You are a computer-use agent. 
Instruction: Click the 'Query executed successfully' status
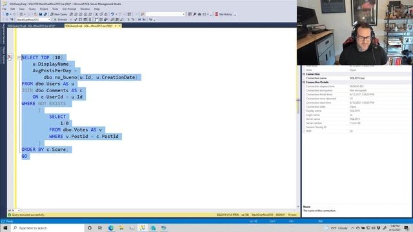28,215
